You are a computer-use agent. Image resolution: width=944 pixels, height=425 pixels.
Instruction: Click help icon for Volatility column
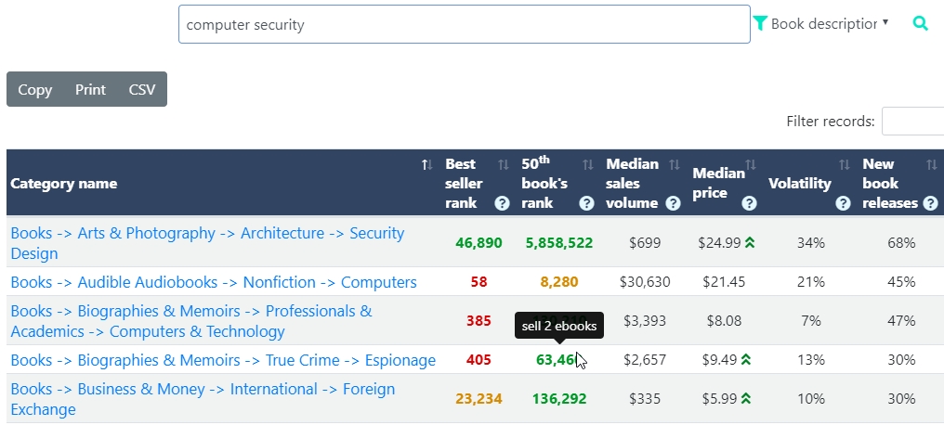843,203
